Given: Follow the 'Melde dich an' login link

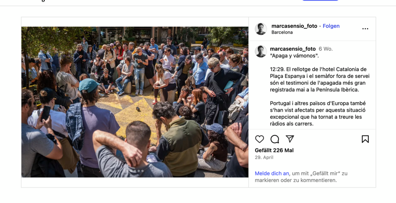Looking at the screenshot, I should pyautogui.click(x=272, y=173).
